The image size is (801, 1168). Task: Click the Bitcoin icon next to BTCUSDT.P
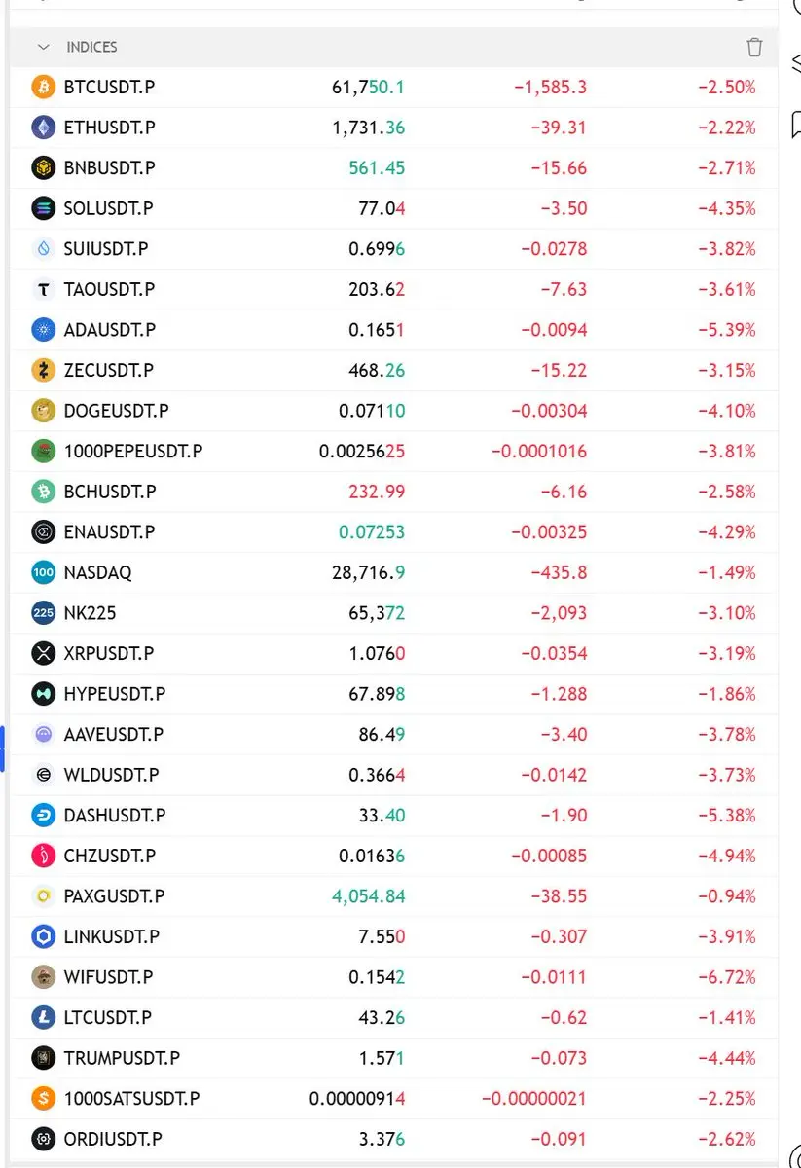point(43,87)
